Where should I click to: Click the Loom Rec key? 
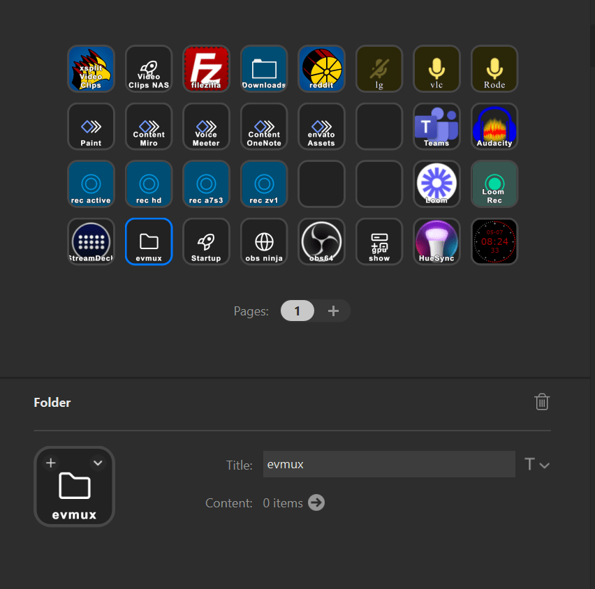coord(494,184)
